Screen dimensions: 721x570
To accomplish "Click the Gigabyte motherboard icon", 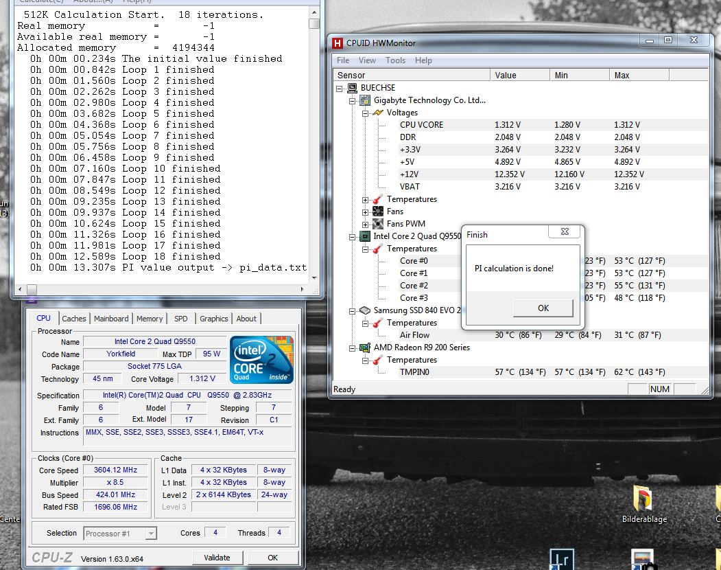I will pyautogui.click(x=365, y=100).
